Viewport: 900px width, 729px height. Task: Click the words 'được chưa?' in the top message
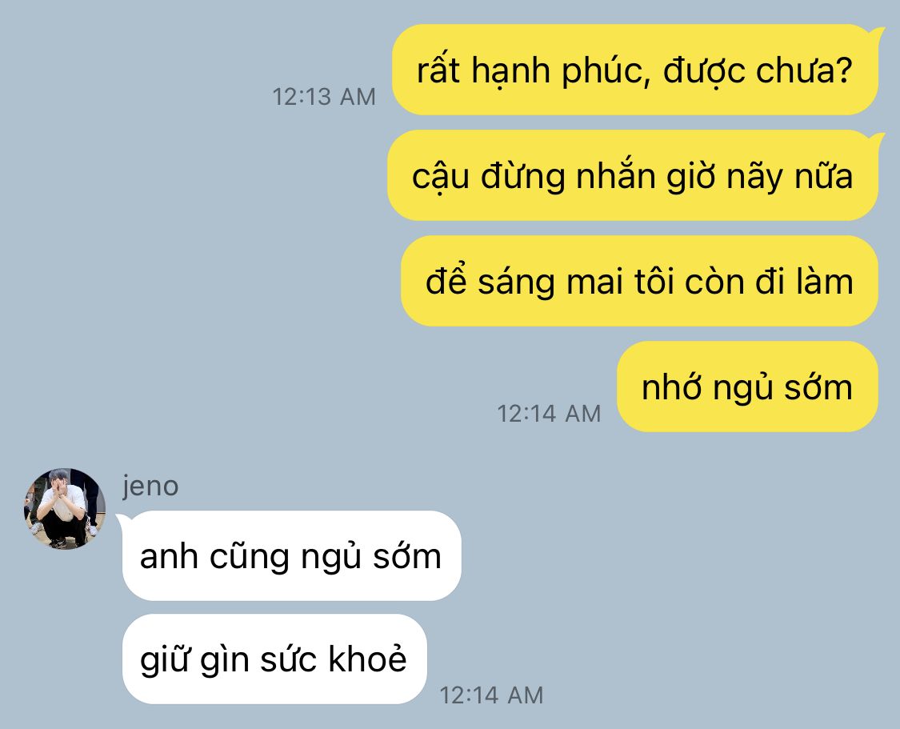pyautogui.click(x=757, y=71)
